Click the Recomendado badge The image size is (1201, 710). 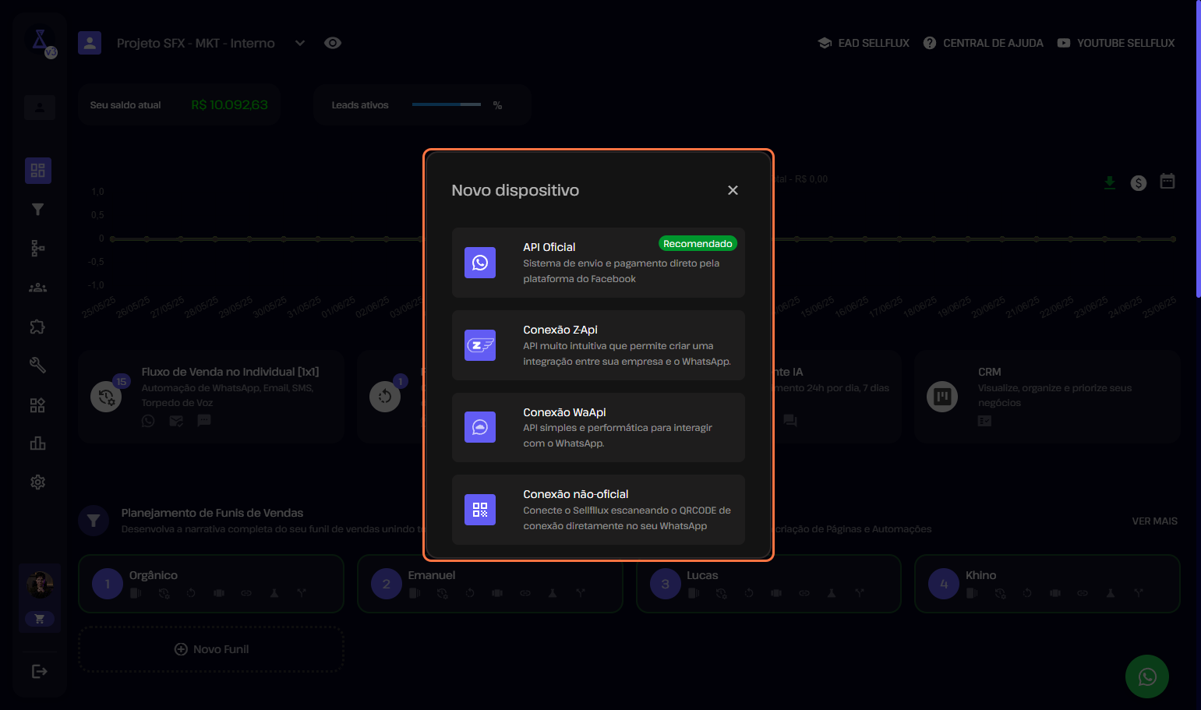[x=698, y=244]
